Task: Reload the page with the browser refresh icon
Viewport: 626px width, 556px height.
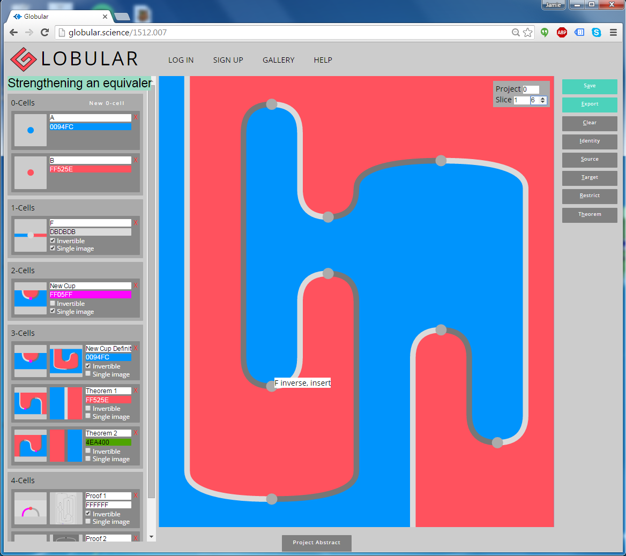Action: (x=45, y=33)
